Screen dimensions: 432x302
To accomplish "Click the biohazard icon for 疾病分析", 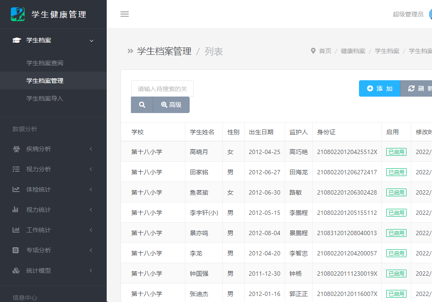I will pos(16,149).
